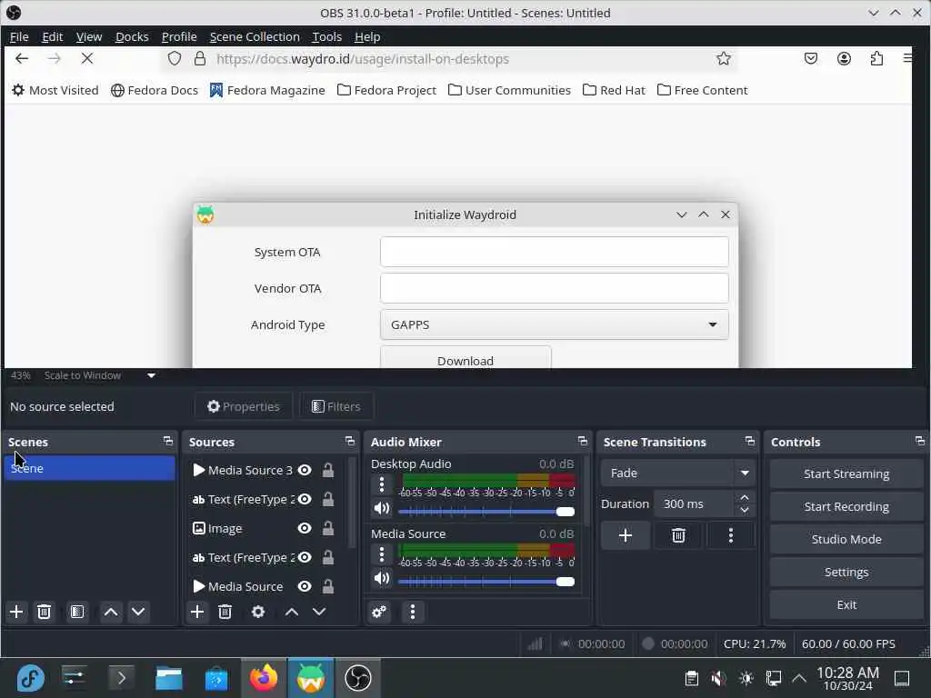Open Filters for selected source
The height and width of the screenshot is (698, 931).
coord(336,406)
